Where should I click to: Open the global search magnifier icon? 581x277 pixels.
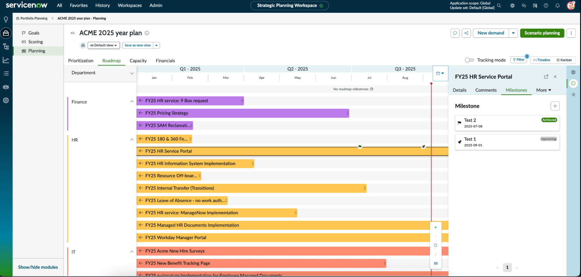(499, 6)
